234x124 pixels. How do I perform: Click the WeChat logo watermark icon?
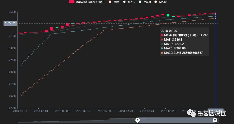click(192, 113)
